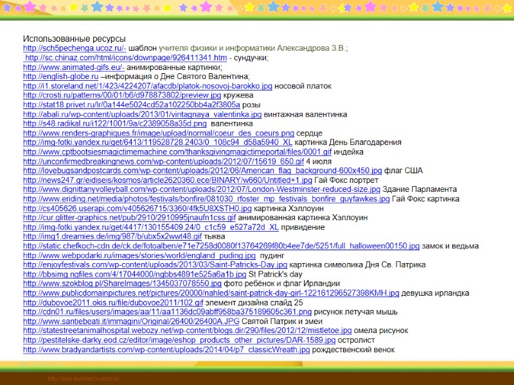Open the publicdomainpictures.net saint-patrick-day-girl link

coord(211,293)
